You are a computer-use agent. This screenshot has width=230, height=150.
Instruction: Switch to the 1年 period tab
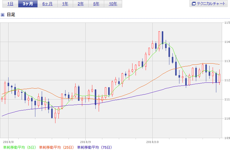[x=65, y=4]
